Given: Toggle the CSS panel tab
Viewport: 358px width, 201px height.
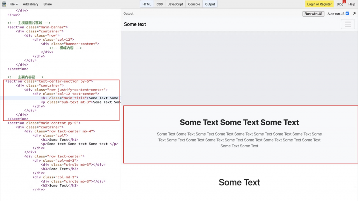Looking at the screenshot, I should pyautogui.click(x=159, y=4).
